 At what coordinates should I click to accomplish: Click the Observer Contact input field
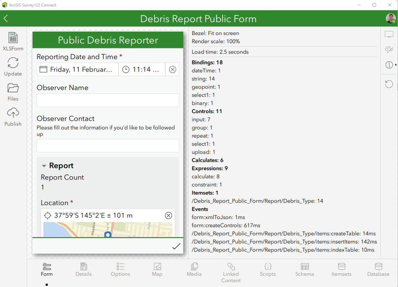click(x=108, y=145)
